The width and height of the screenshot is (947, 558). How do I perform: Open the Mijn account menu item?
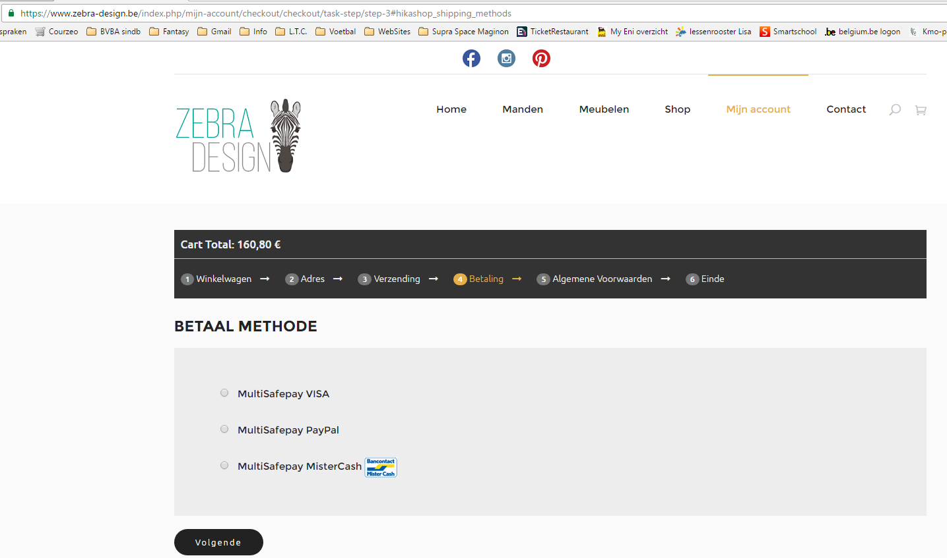coord(758,109)
